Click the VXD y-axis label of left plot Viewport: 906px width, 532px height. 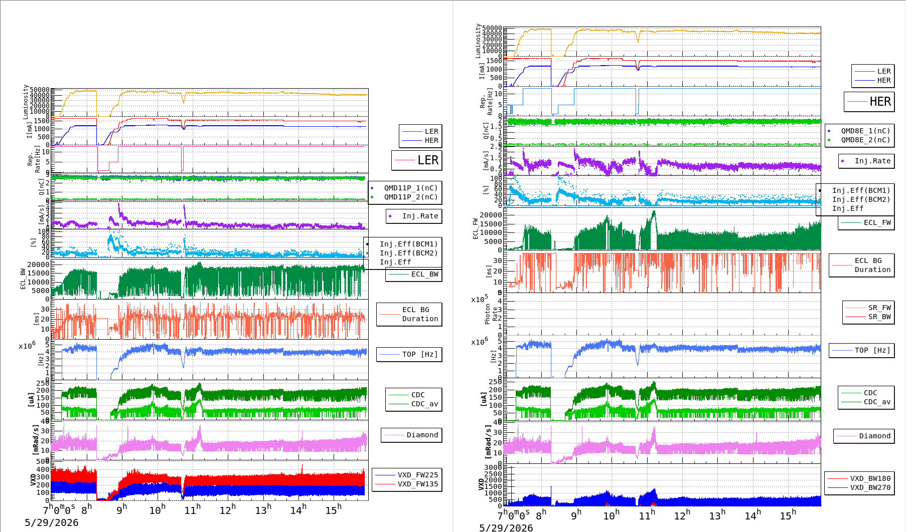(34, 480)
